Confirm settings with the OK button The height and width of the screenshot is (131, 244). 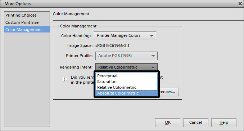[168, 123]
